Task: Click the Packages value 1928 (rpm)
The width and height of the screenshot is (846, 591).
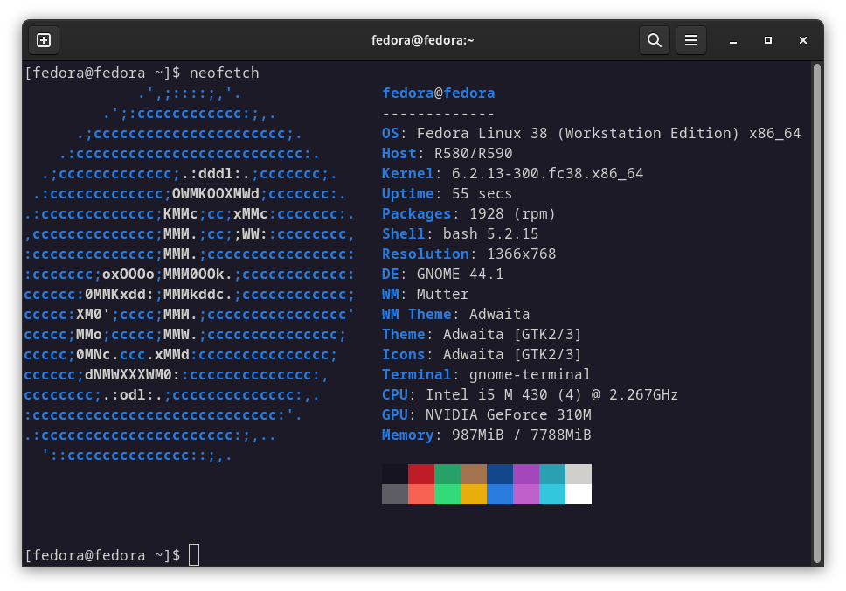Action: [x=512, y=213]
